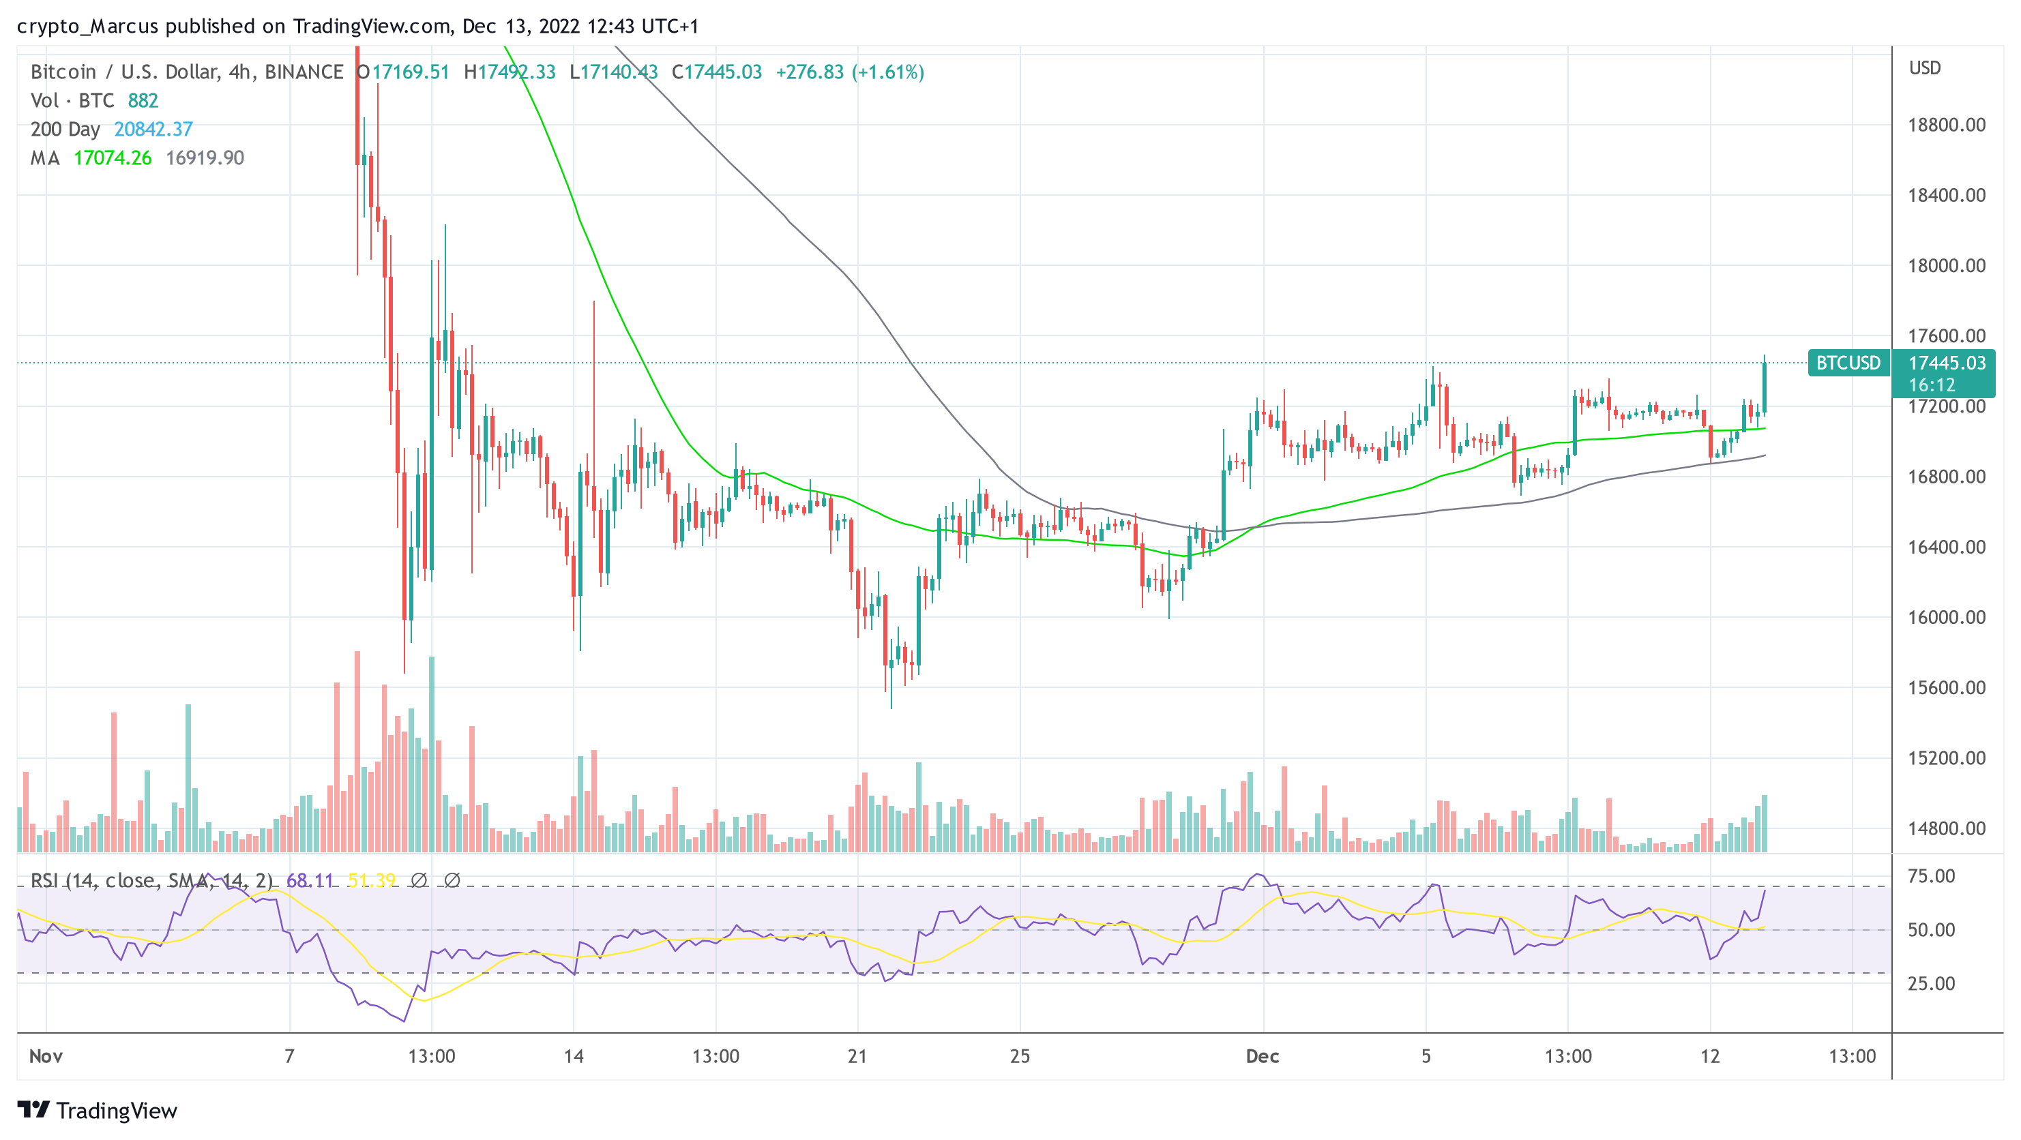The width and height of the screenshot is (2021, 1140).
Task: Click the high price H17492.33 value
Action: [510, 72]
